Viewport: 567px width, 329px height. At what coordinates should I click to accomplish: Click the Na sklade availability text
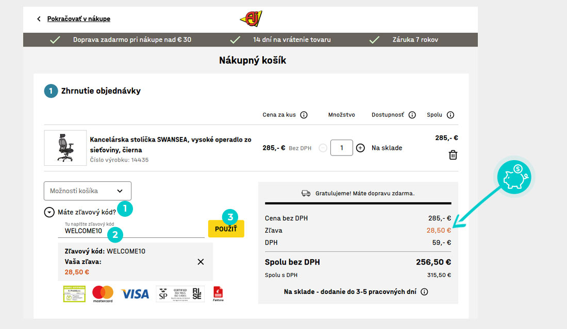[x=387, y=148]
